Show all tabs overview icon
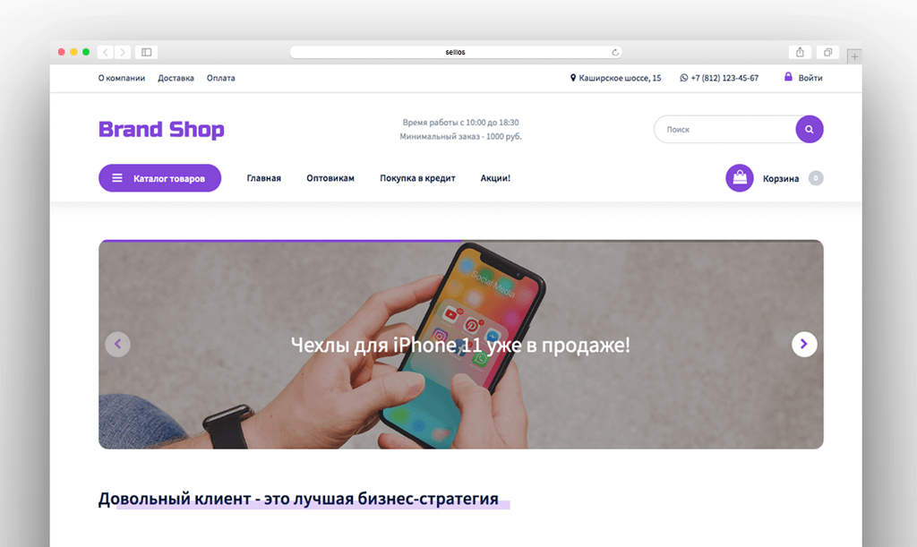Image resolution: width=917 pixels, height=547 pixels. 827,52
